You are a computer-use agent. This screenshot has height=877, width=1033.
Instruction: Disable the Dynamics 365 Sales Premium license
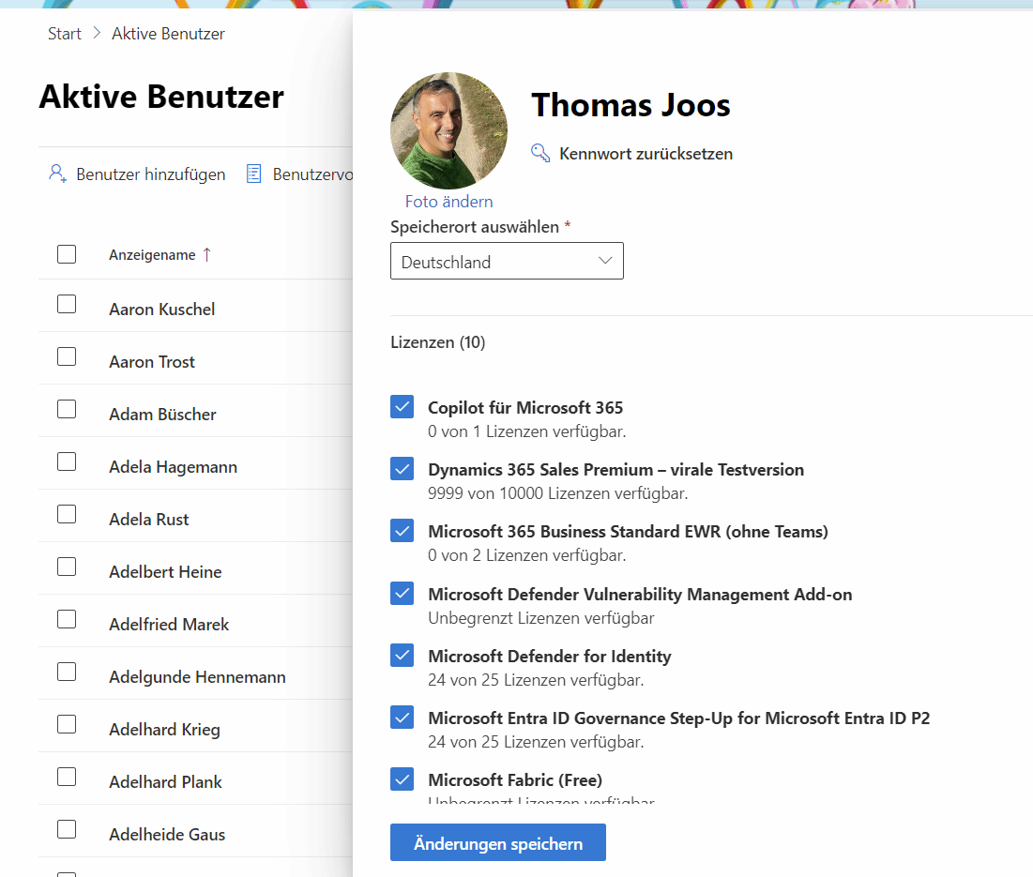[x=402, y=468]
